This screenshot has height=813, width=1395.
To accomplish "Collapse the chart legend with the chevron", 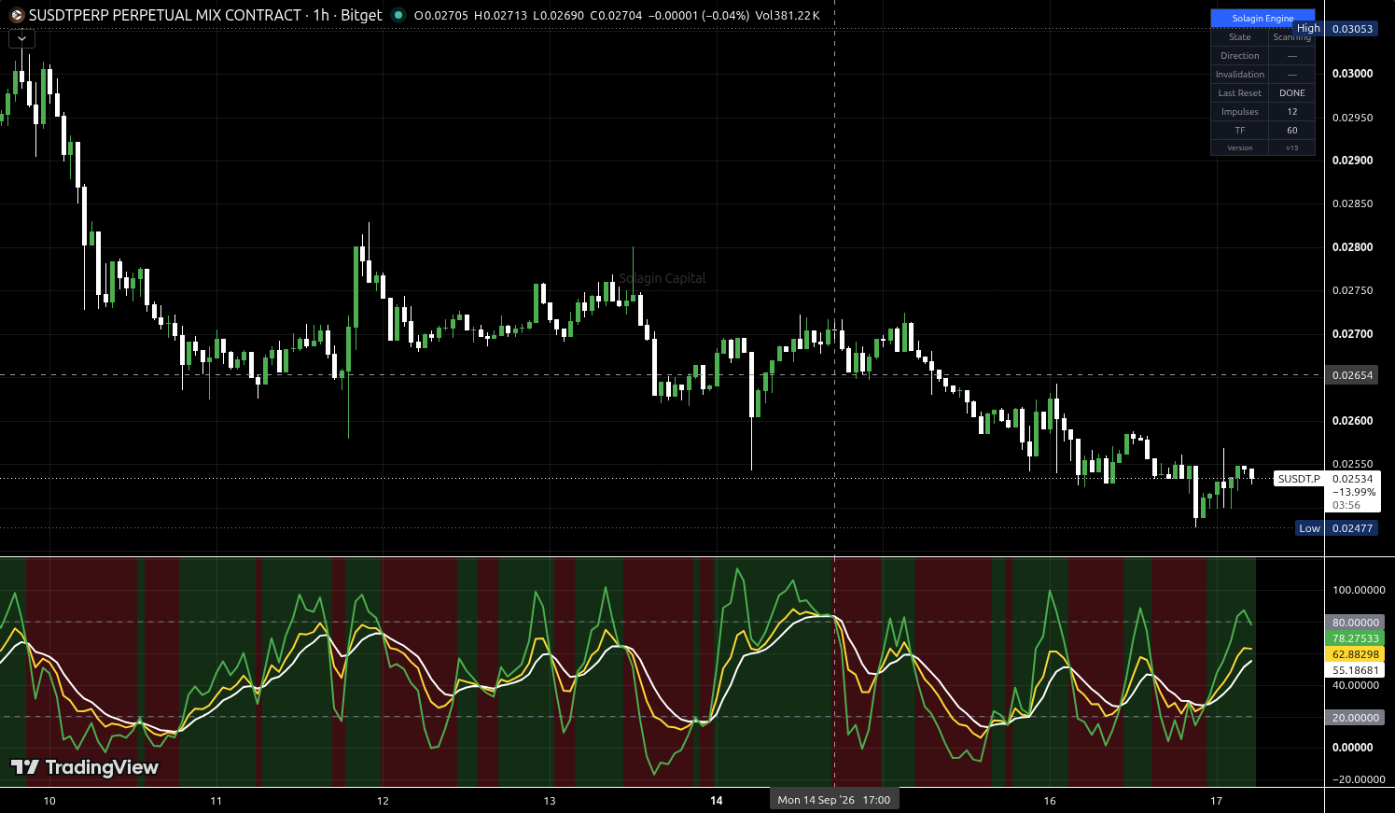I will tap(22, 38).
